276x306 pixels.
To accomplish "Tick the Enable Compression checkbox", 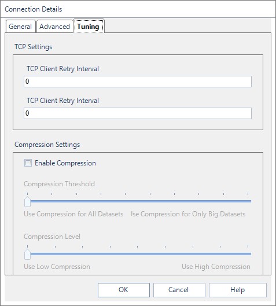I will click(x=28, y=163).
